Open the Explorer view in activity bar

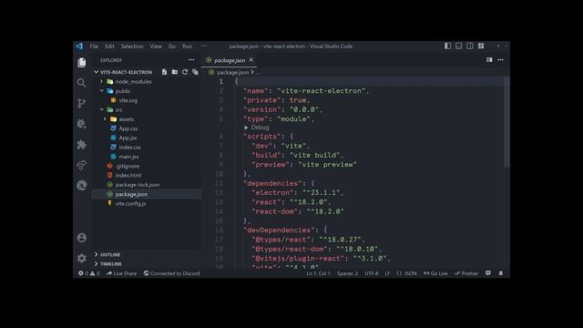pyautogui.click(x=82, y=63)
